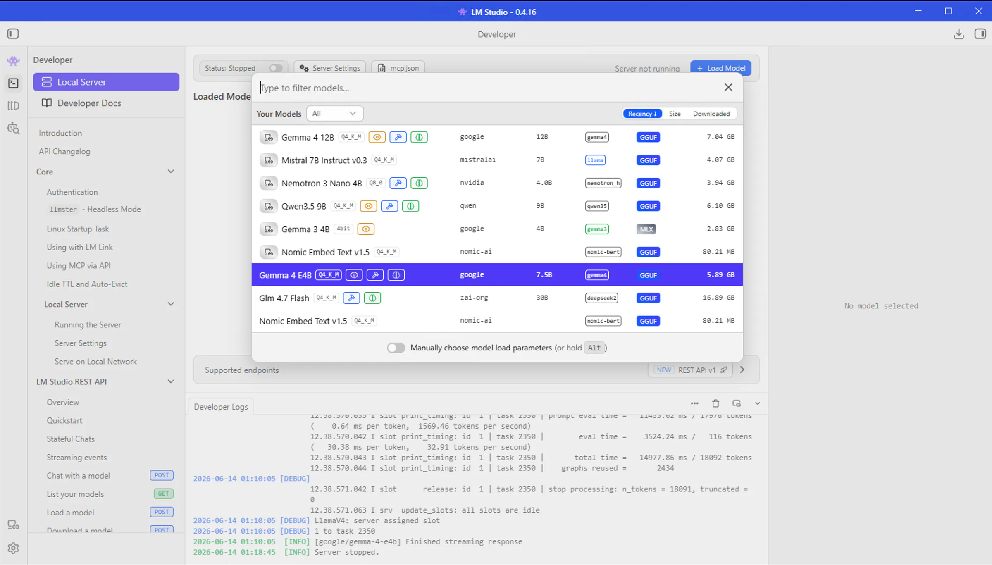Open the Introduction docs page

(60, 133)
